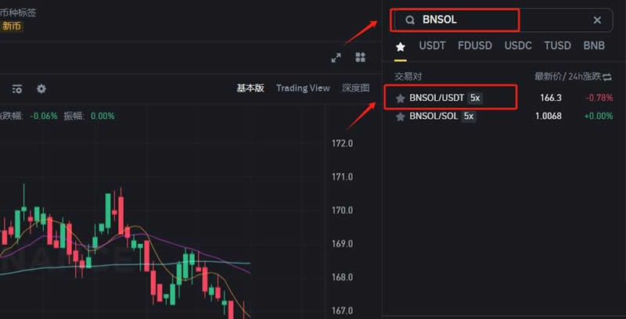Expand chart to fullscreen
Viewport: 626px width, 319px height.
[x=336, y=57]
